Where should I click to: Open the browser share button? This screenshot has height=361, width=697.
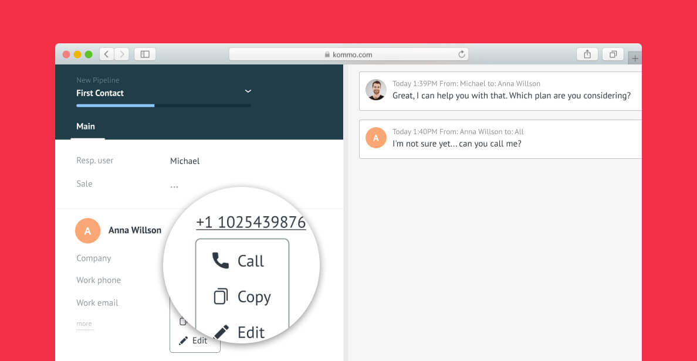587,54
